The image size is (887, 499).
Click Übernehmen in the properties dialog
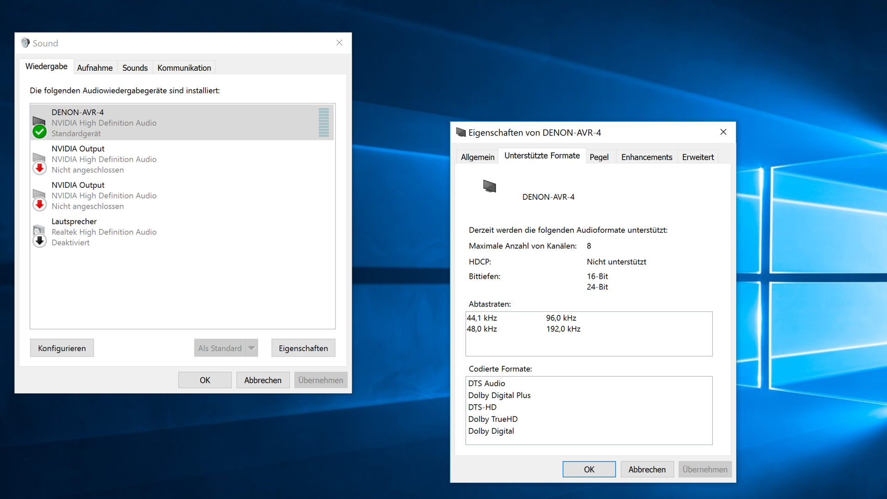click(x=705, y=469)
